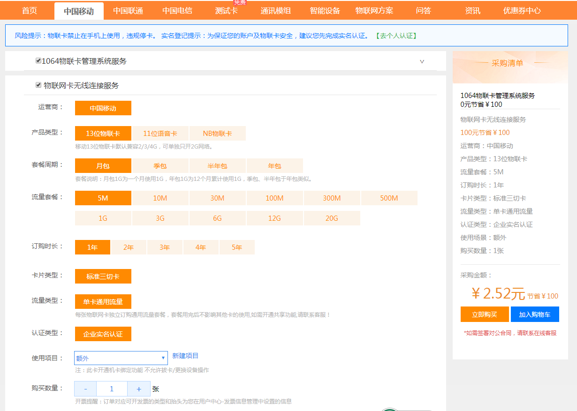Choose the 年包 package period

(x=274, y=166)
